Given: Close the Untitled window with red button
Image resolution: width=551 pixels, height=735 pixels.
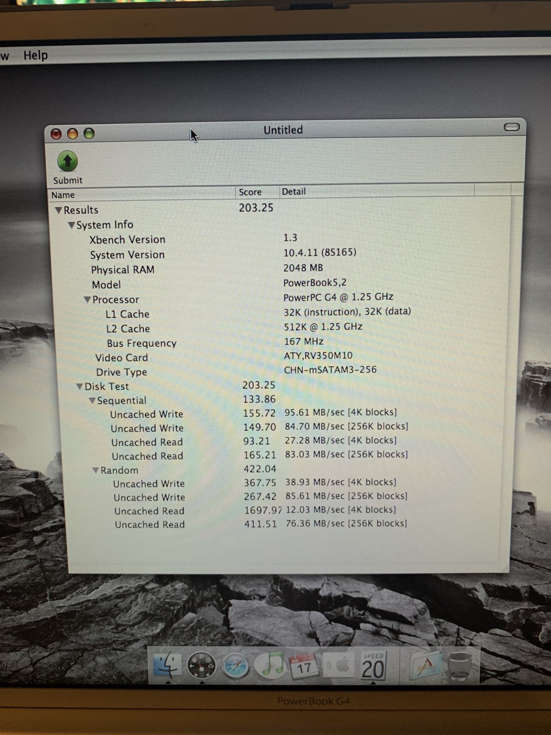Looking at the screenshot, I should point(56,134).
